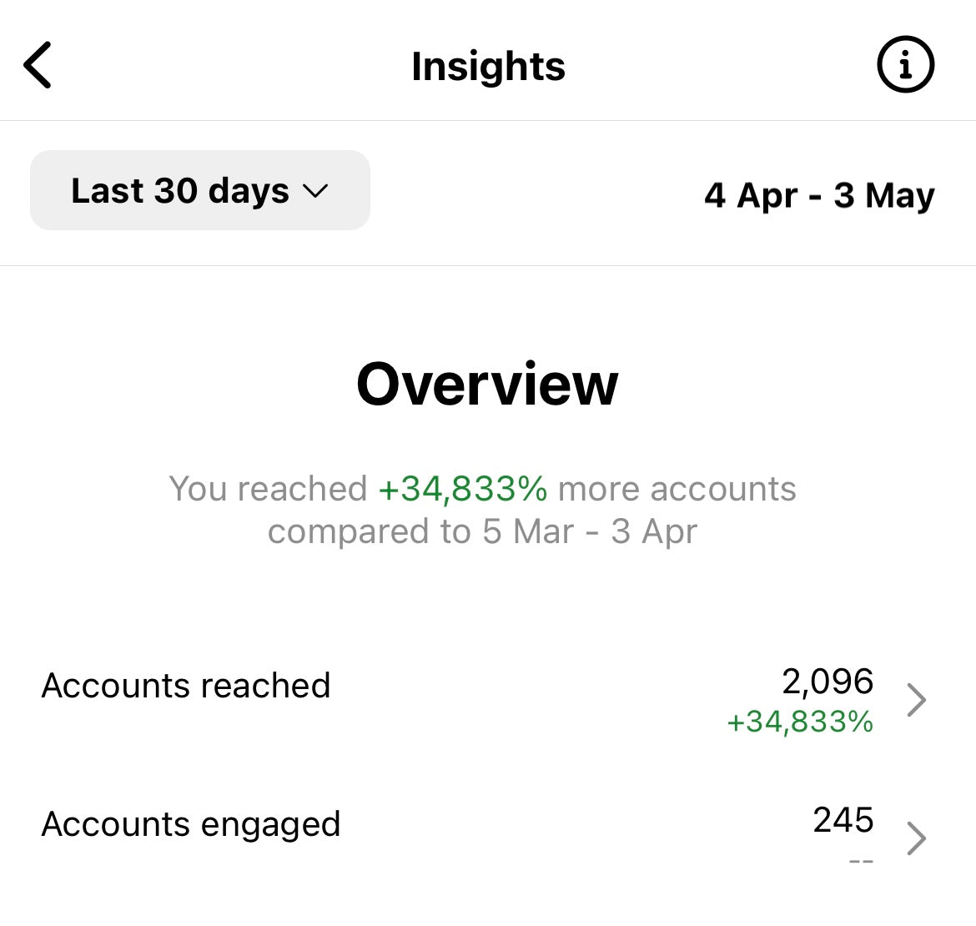Open the Last 30 days dropdown
976x926 pixels.
pos(200,190)
